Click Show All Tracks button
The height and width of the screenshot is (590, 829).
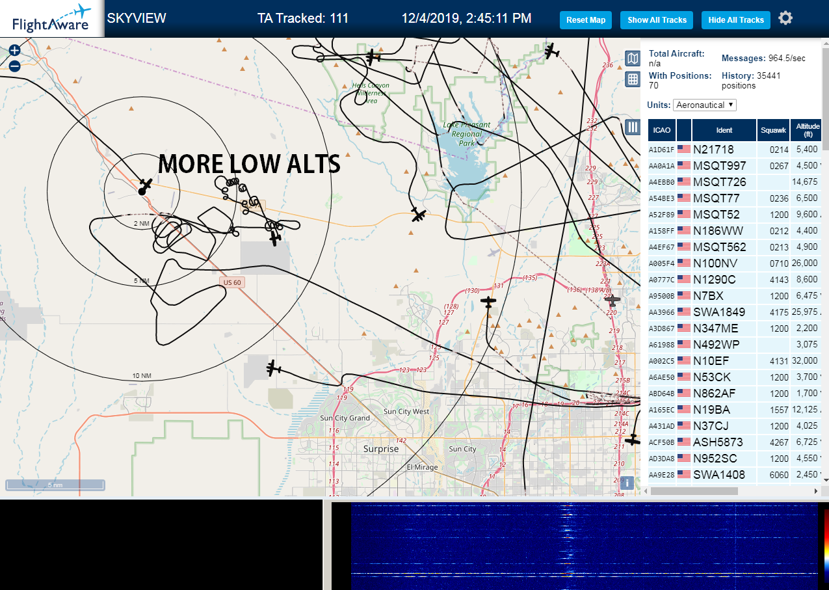point(657,20)
